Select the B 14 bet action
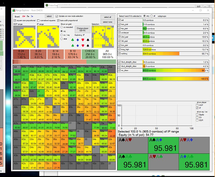This screenshot has width=215, height=177. [x=56, y=54]
